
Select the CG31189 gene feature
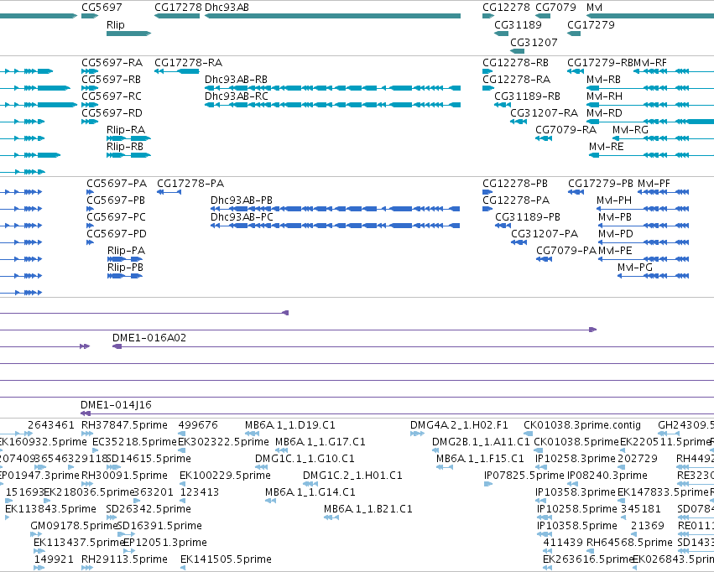(501, 34)
